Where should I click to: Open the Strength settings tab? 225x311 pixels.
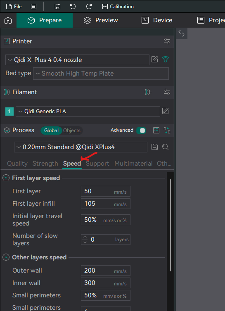[x=45, y=164]
